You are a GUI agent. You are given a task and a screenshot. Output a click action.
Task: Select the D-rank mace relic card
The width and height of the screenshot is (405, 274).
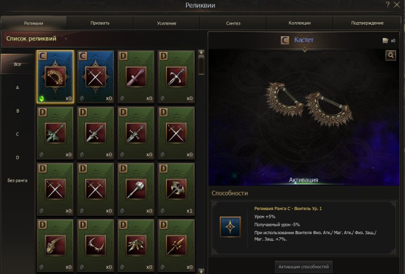[136, 189]
